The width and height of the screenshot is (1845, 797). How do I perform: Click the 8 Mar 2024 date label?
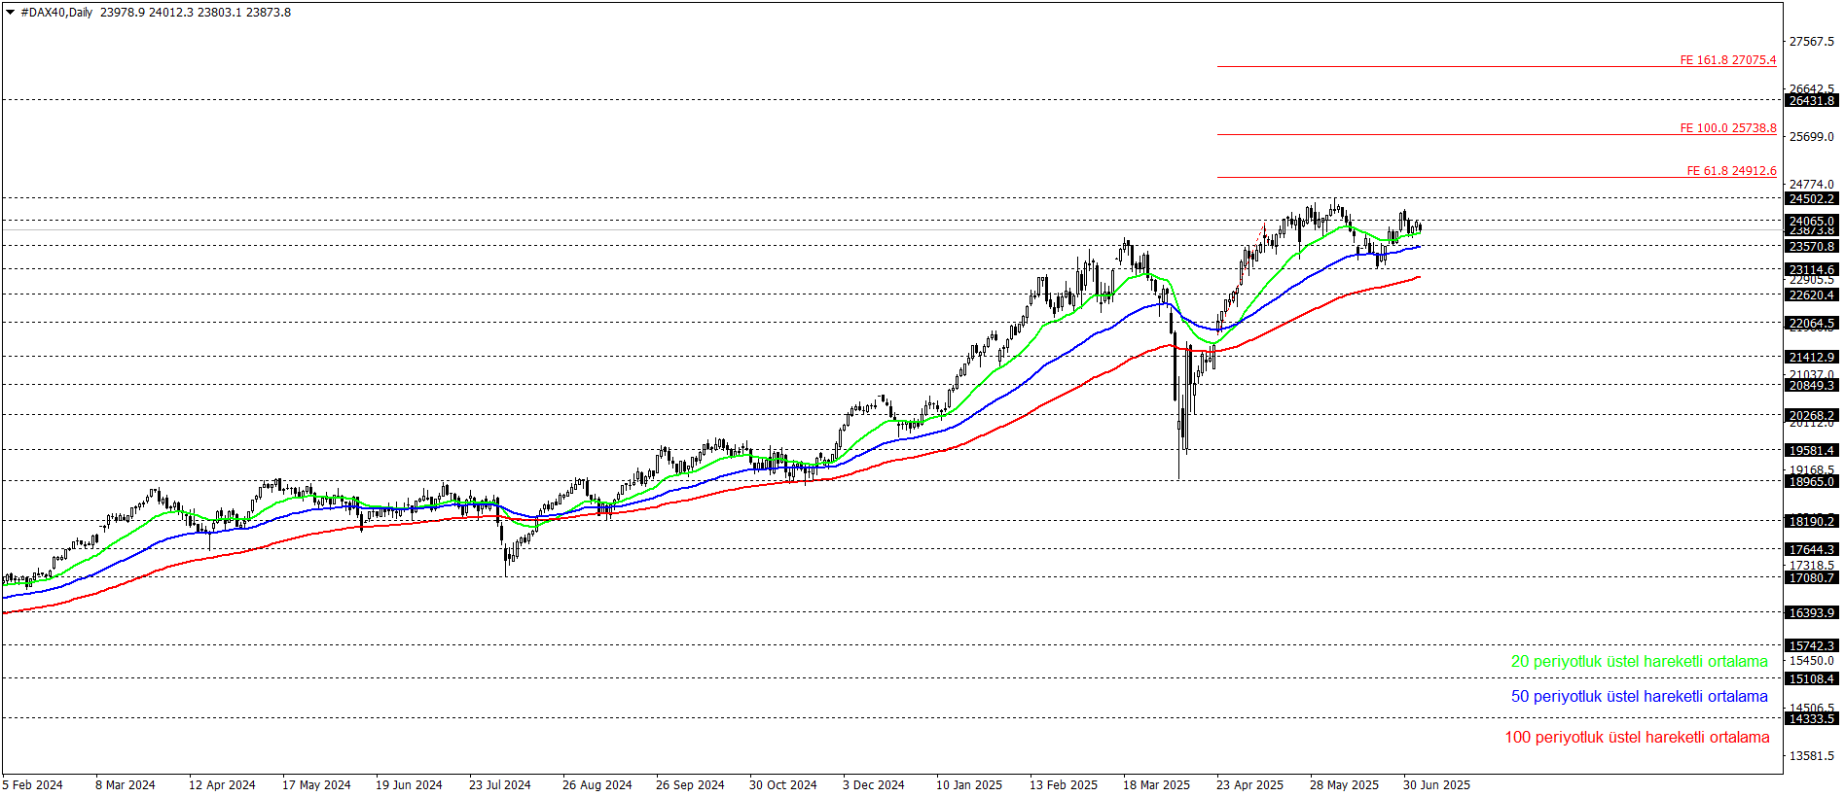click(125, 785)
